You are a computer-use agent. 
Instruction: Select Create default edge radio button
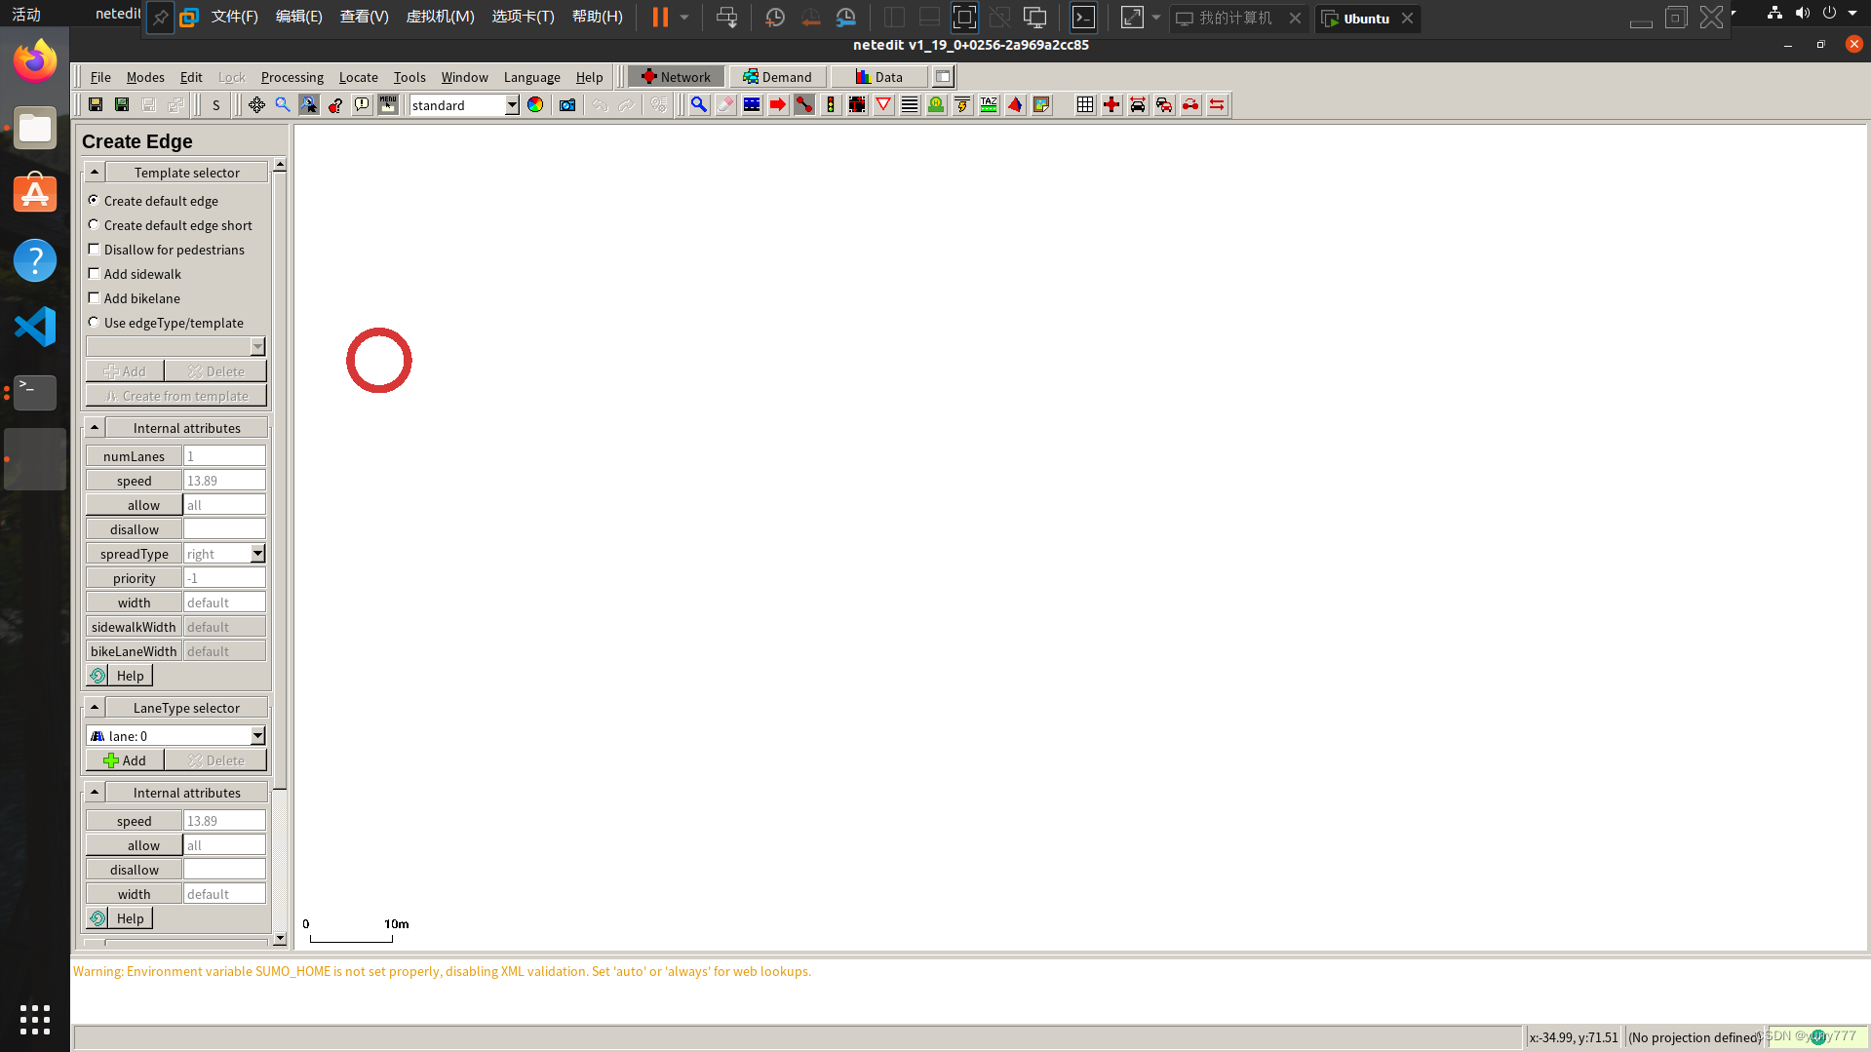(x=94, y=200)
